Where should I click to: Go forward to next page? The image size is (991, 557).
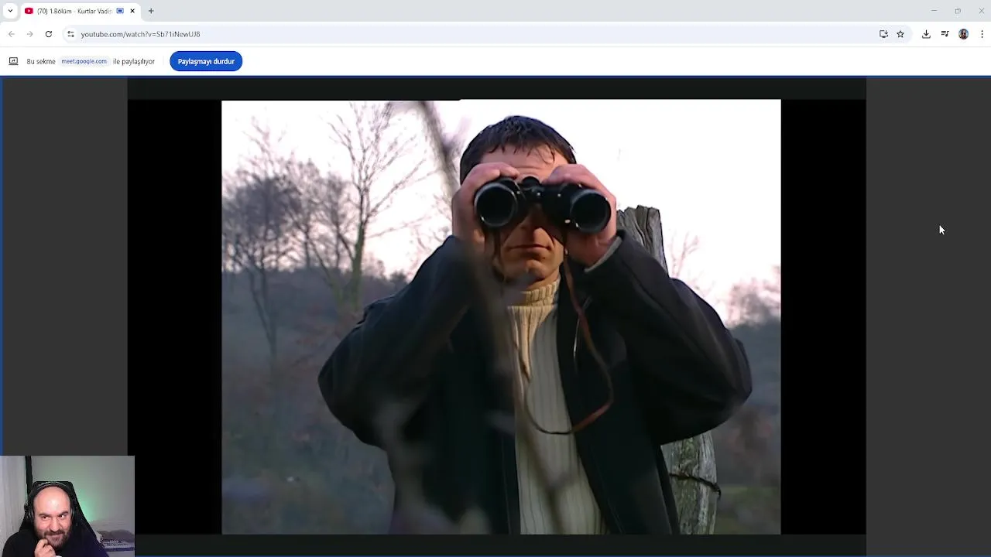coord(29,34)
